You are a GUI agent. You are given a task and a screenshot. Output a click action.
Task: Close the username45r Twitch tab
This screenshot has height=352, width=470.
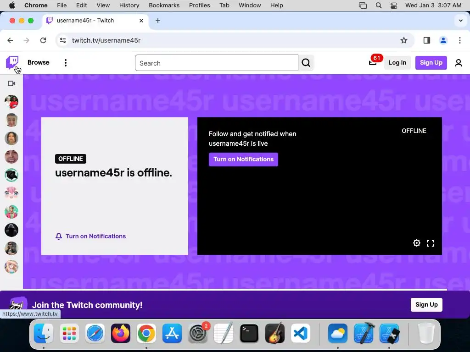pyautogui.click(x=141, y=21)
